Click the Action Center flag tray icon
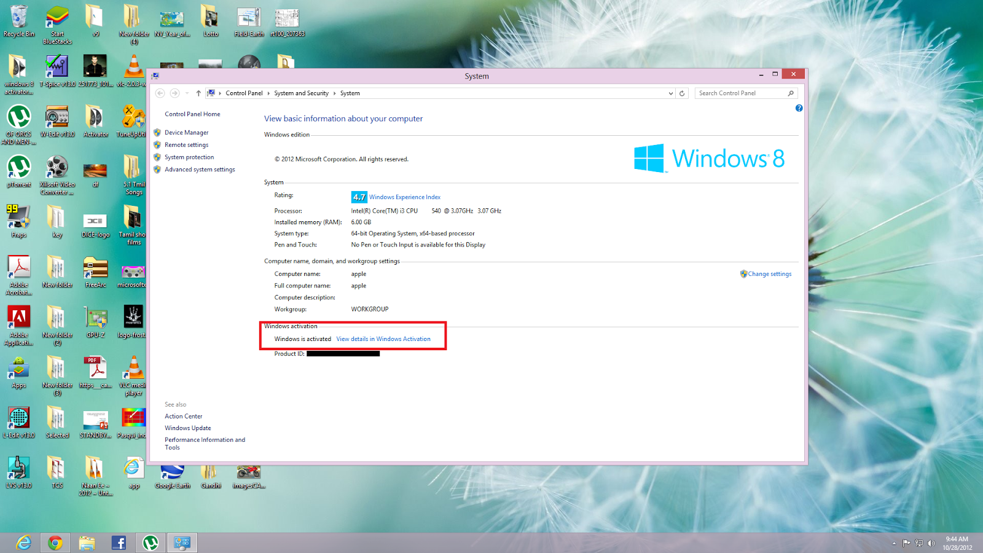This screenshot has height=553, width=983. click(x=906, y=543)
